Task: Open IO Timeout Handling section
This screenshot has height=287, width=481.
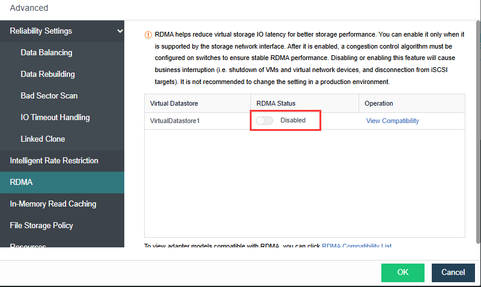Action: [55, 118]
